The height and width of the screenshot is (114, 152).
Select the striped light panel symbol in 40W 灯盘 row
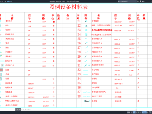[1, 70]
